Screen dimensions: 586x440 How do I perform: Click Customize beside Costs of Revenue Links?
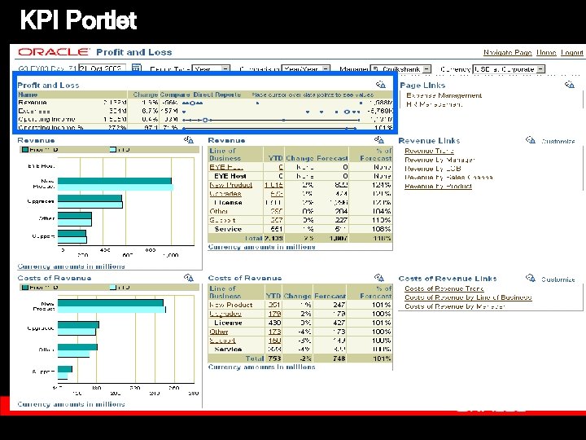558,279
